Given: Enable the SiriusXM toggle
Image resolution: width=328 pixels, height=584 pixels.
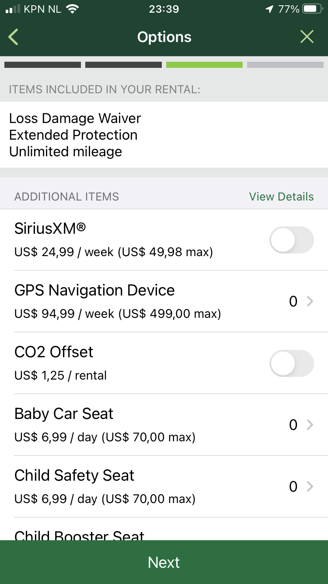Looking at the screenshot, I should pos(292,240).
